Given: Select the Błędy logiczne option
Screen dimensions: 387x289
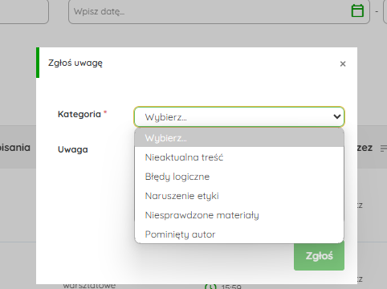Looking at the screenshot, I should click(239, 177).
